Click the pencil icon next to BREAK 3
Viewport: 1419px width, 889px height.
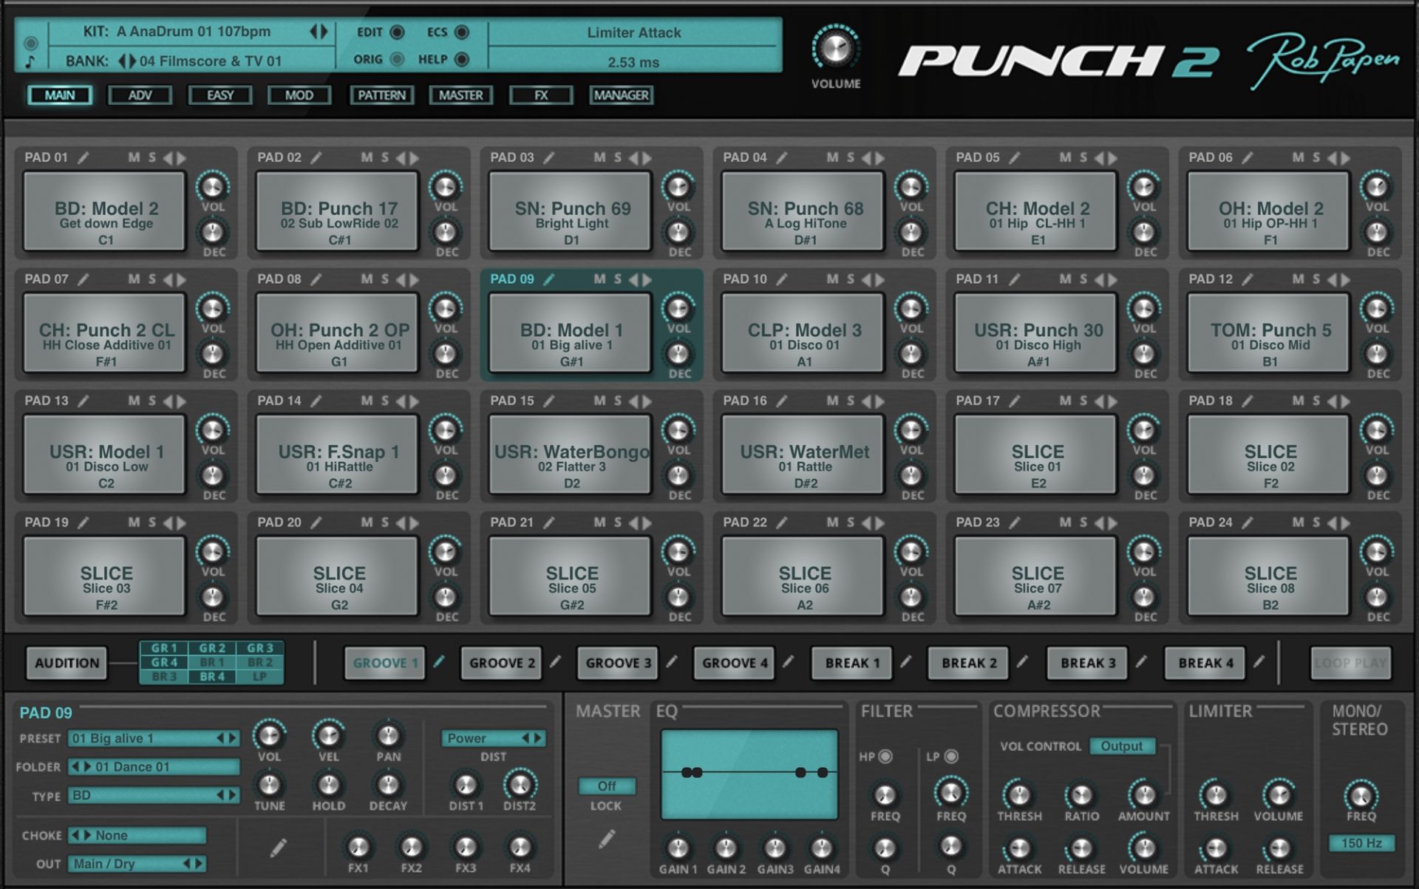tap(1142, 662)
